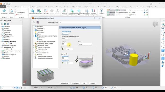
Task: Switch to Правка траектории tab
Action: pos(38,7)
